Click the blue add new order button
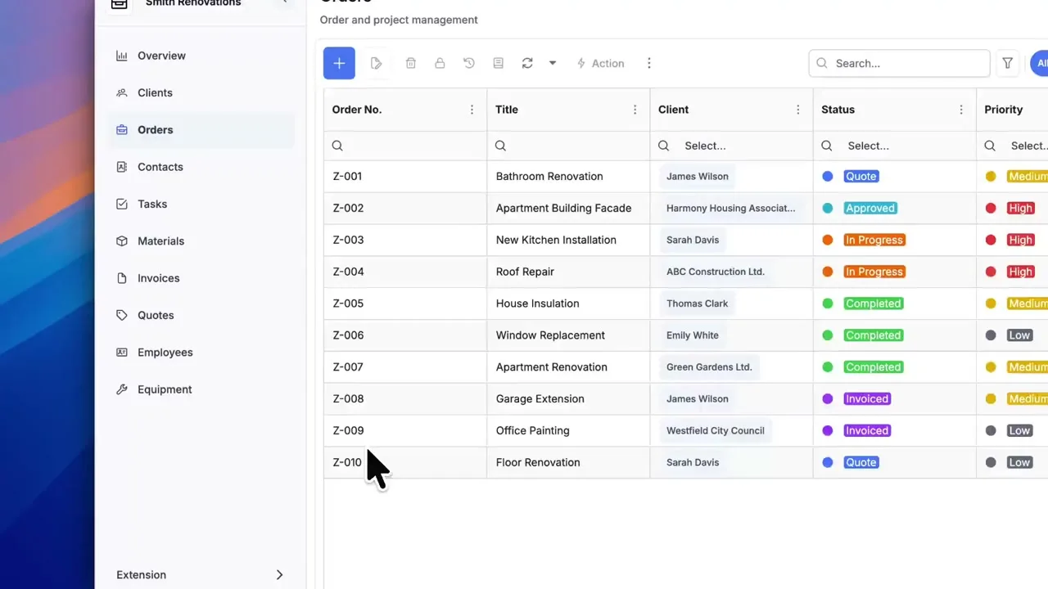The height and width of the screenshot is (589, 1048). point(339,63)
